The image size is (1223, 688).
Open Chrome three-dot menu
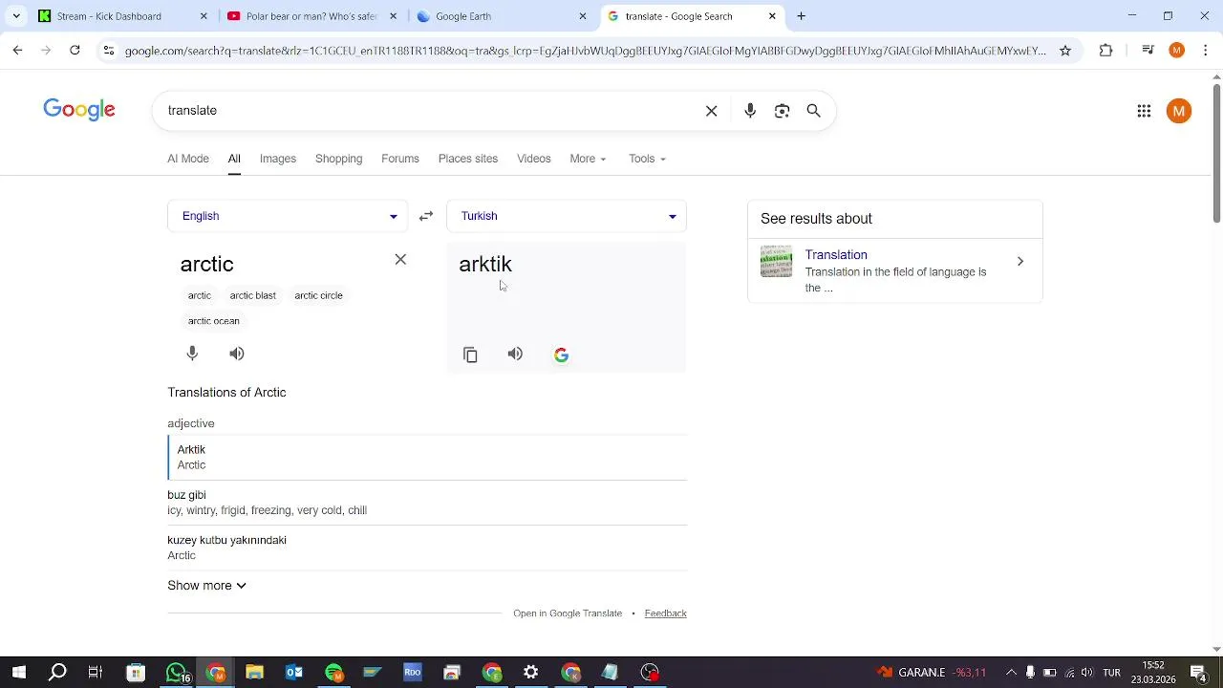pyautogui.click(x=1206, y=51)
